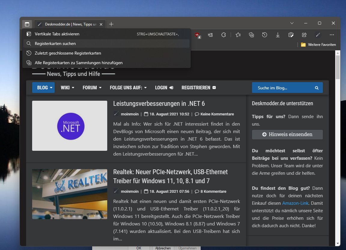346x250 pixels.
Task: Open the Realtek PCIe-Netzwerk treiber headline
Action: point(170,176)
